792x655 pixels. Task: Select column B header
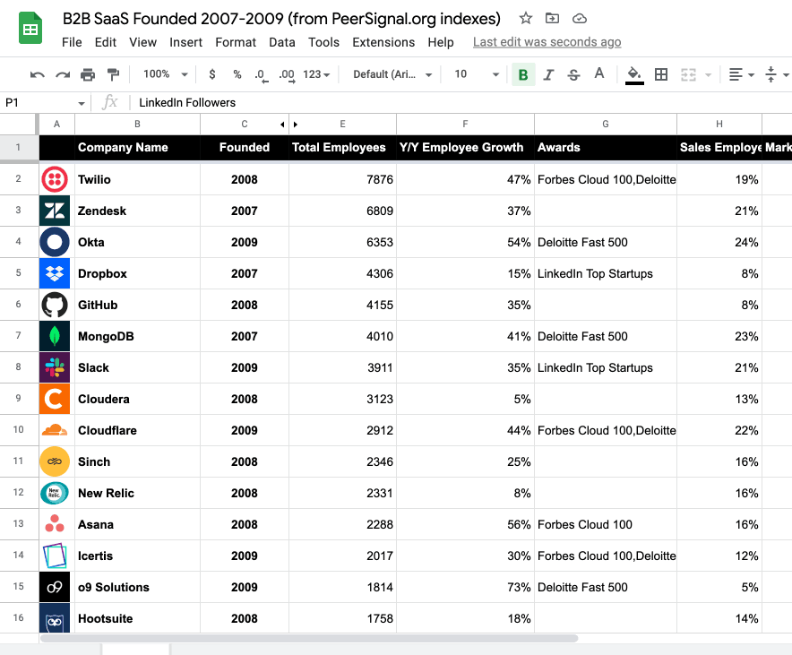point(137,125)
